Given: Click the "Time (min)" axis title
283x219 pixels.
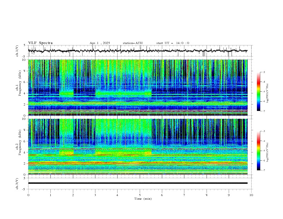Looking at the screenshot, I should coord(143,199).
